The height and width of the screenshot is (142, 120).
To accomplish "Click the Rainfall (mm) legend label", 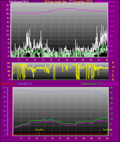I will [8, 84].
